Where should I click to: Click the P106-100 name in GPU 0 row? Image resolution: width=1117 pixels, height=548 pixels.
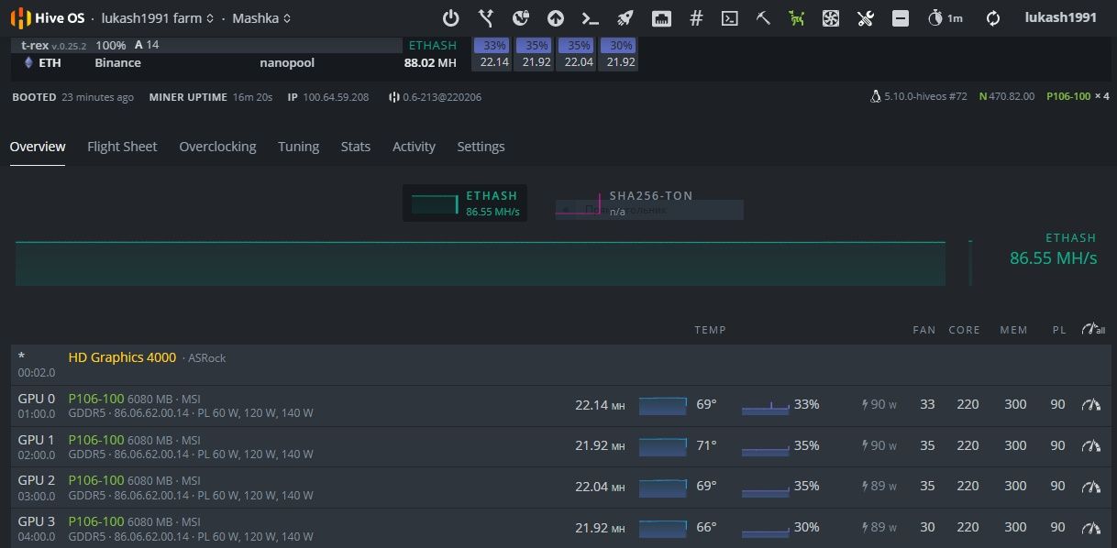(x=96, y=399)
